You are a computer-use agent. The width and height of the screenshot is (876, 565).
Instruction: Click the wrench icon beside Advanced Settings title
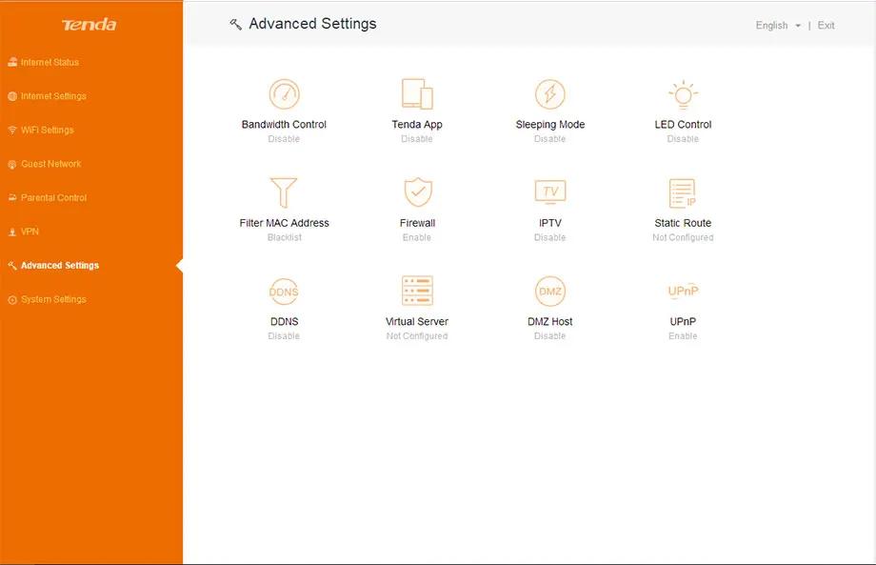236,24
